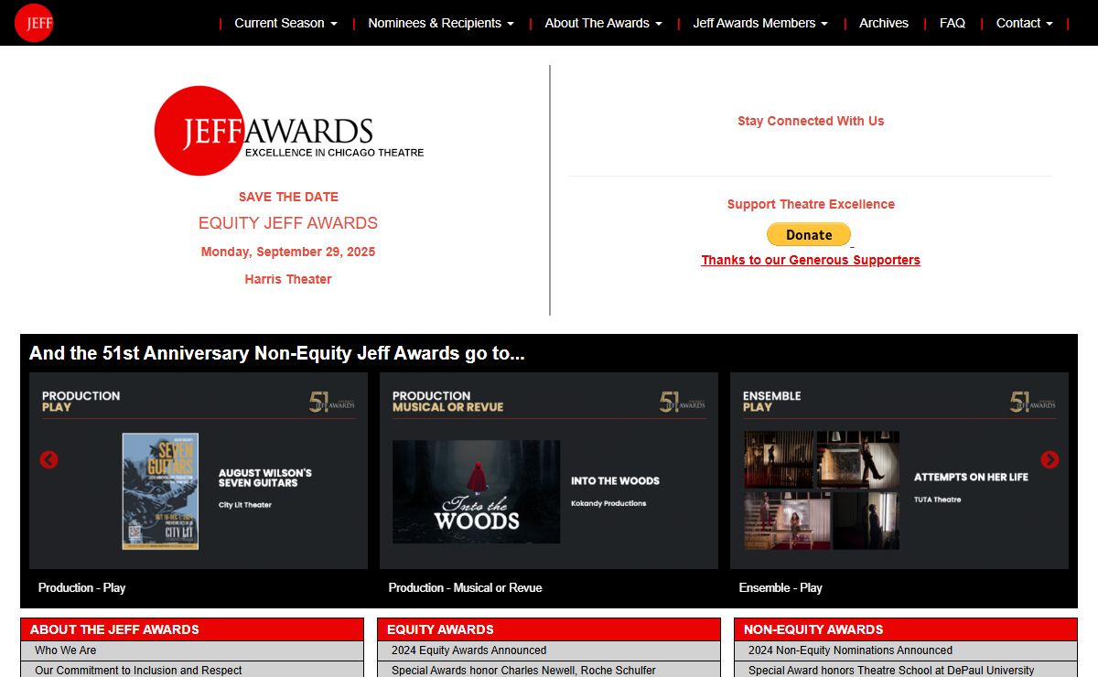Screen dimensions: 1098x677
Task: Click the City Lit Theater credit text
Action: point(245,505)
